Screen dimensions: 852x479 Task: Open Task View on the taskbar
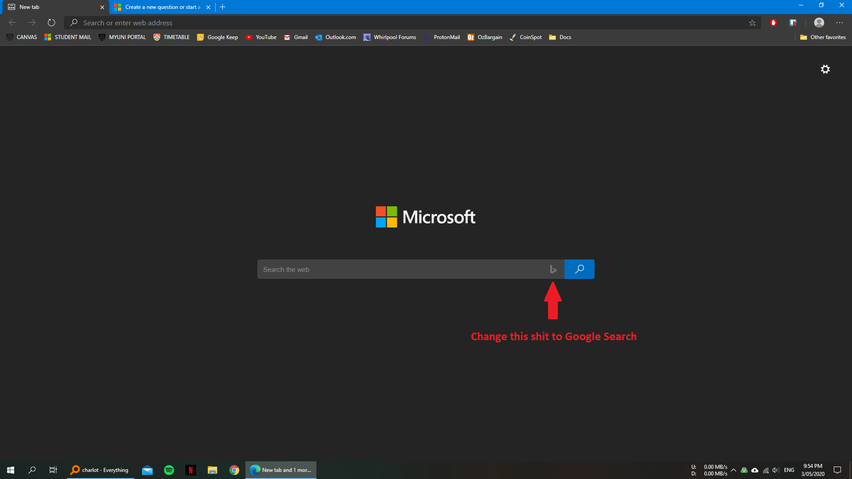(x=53, y=470)
